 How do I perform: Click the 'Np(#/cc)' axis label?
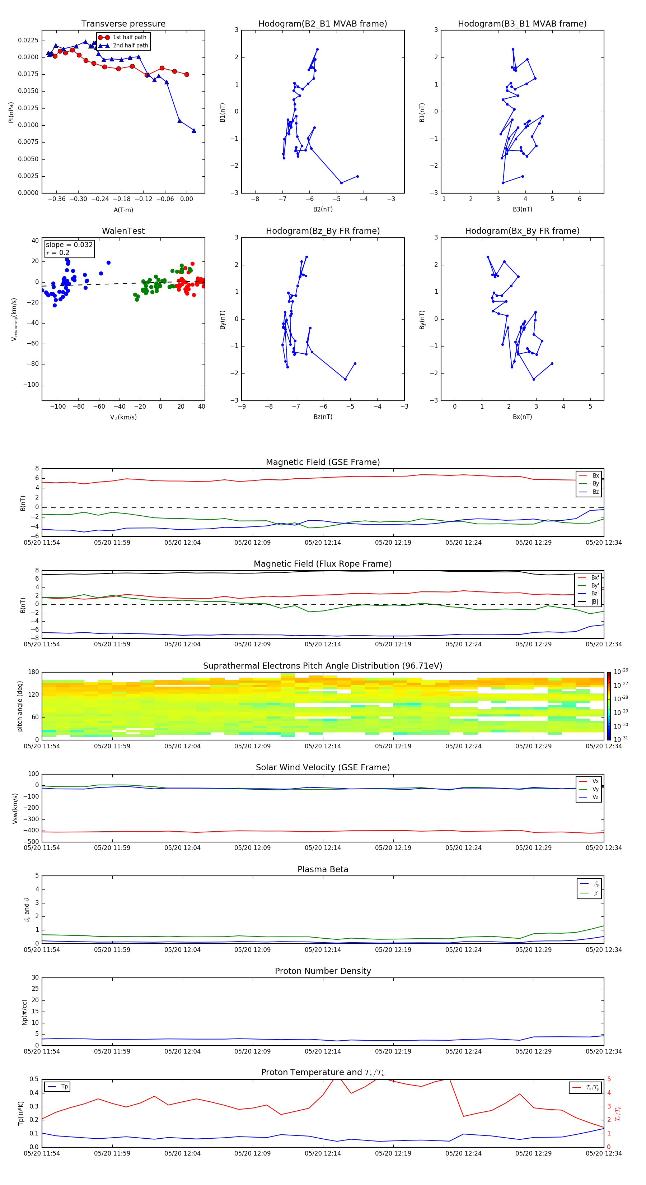24,1012
